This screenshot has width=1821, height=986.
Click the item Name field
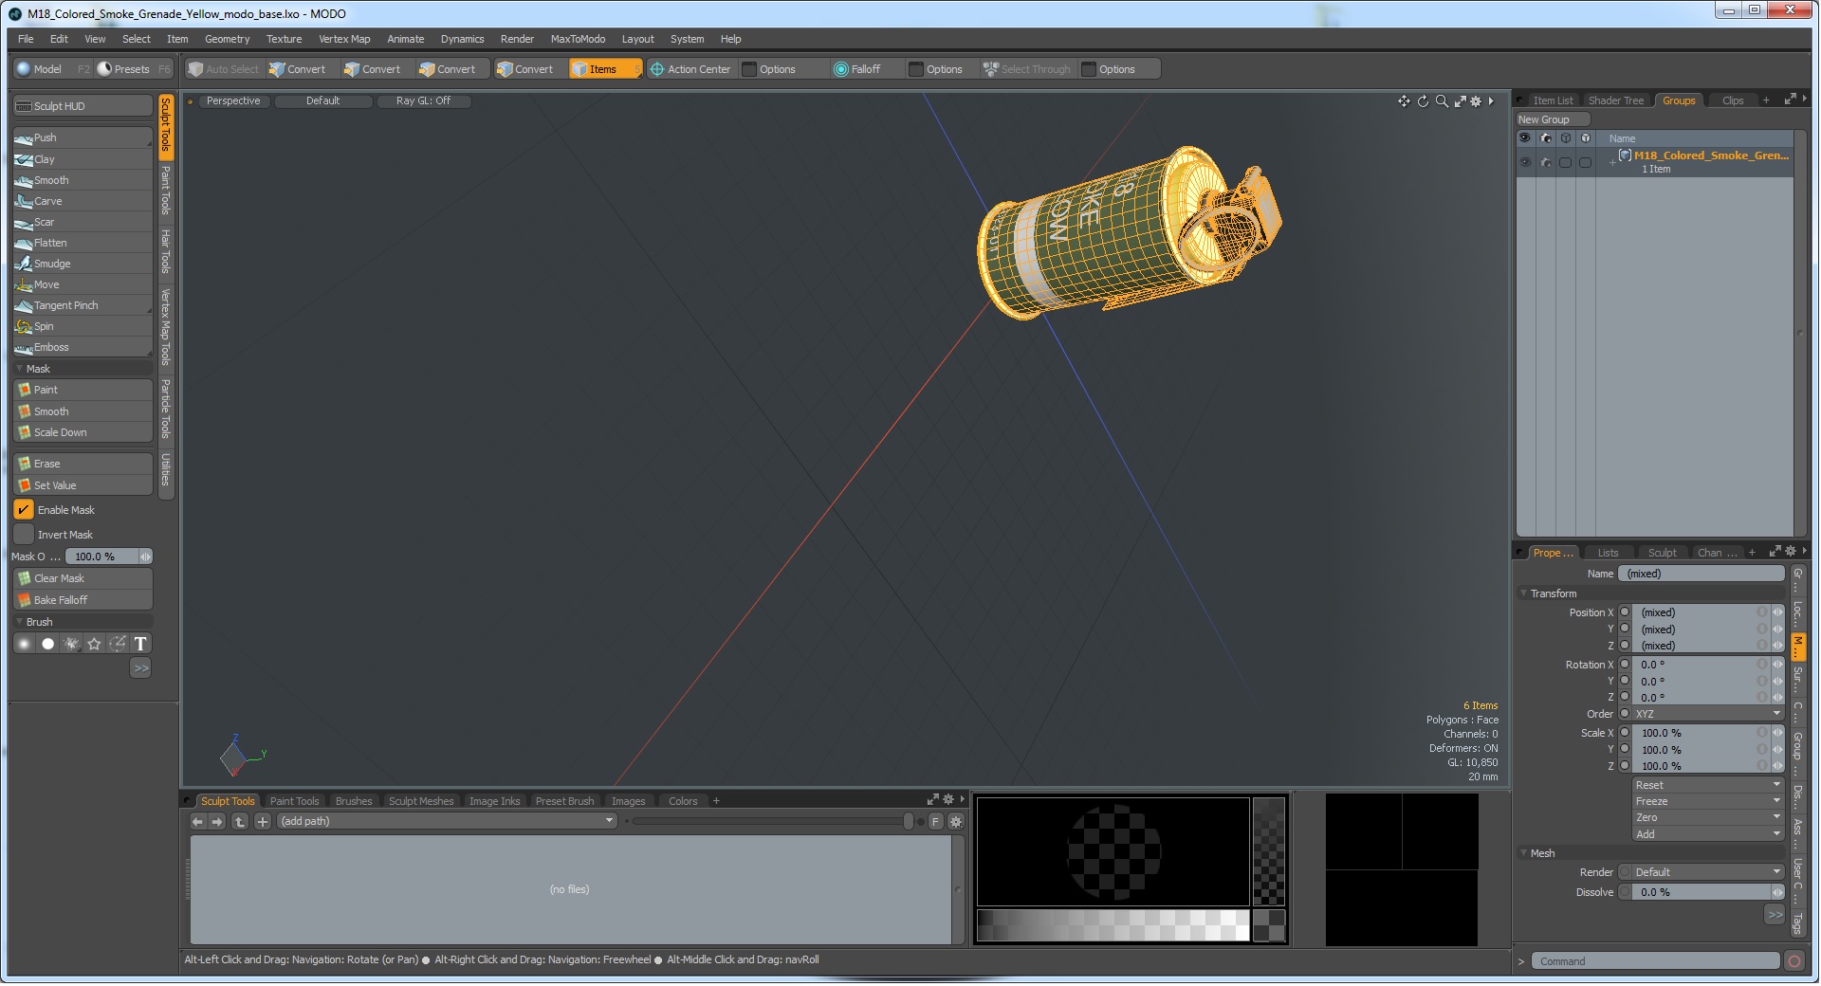(x=1701, y=574)
